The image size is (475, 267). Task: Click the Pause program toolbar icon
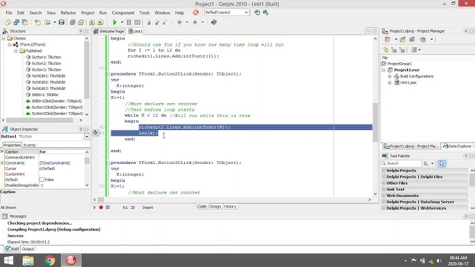129,22
